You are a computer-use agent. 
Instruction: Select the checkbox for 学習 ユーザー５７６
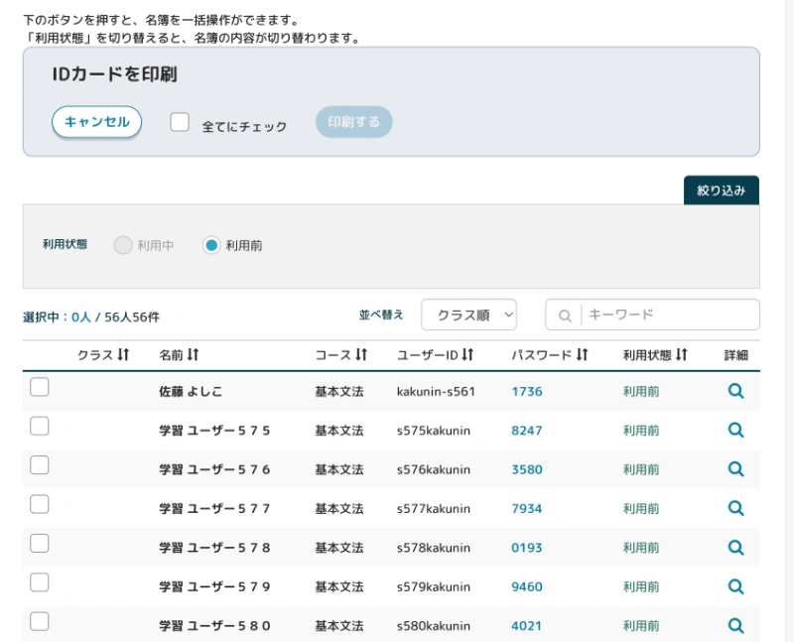(40, 465)
